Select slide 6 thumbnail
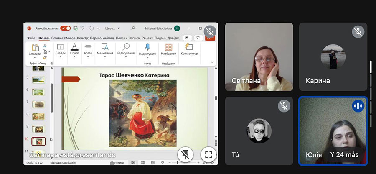Viewport: 376px width, 174px height. pos(38,92)
